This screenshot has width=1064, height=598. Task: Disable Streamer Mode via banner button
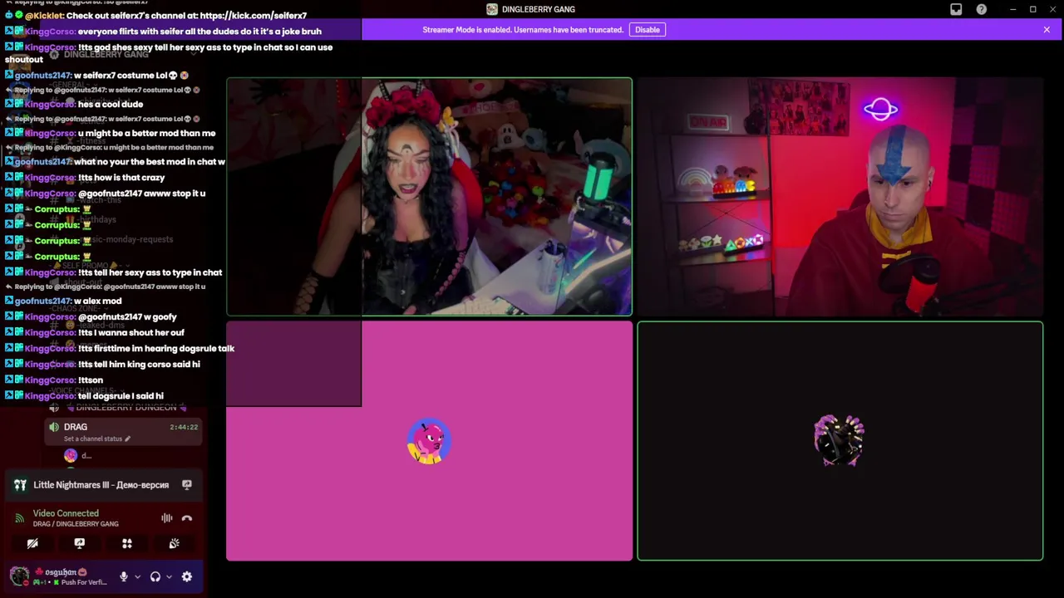[x=648, y=30]
